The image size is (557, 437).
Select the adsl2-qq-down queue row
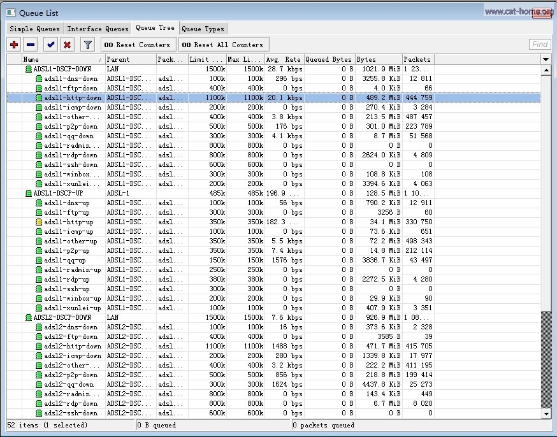pos(69,385)
